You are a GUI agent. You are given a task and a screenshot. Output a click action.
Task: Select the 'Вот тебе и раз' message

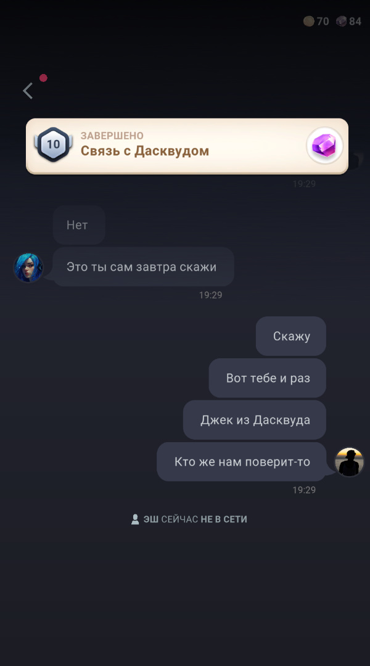click(x=268, y=378)
